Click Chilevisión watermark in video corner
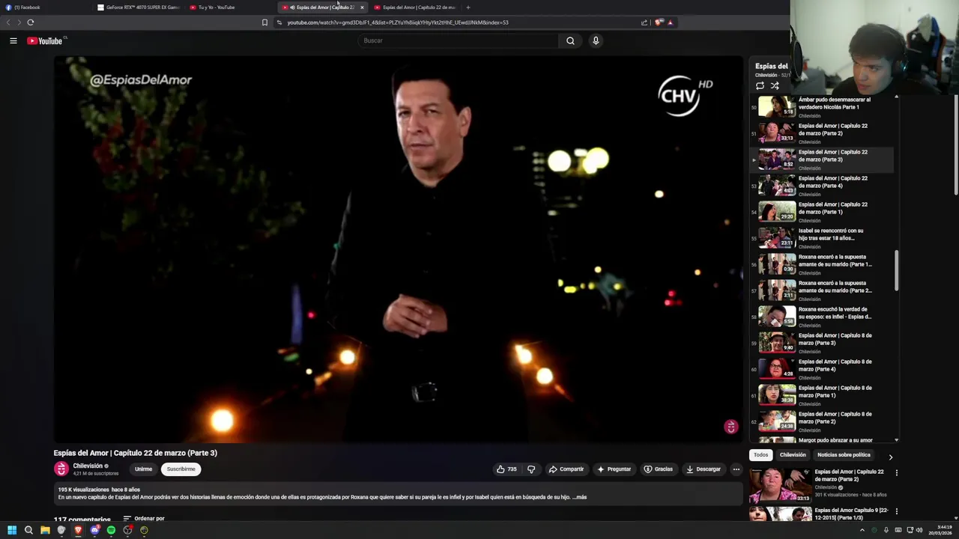This screenshot has width=959, height=539. (731, 427)
